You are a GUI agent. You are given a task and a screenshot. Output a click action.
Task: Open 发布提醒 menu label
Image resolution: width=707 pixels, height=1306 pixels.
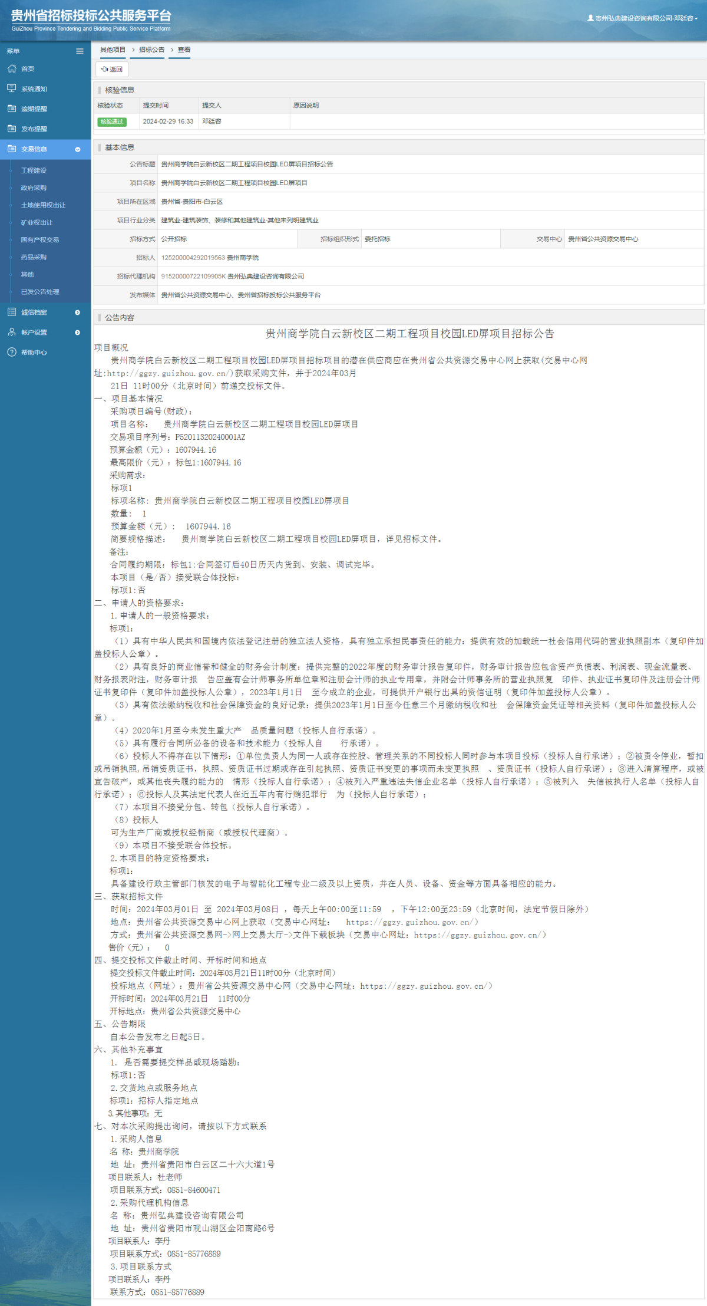[34, 129]
